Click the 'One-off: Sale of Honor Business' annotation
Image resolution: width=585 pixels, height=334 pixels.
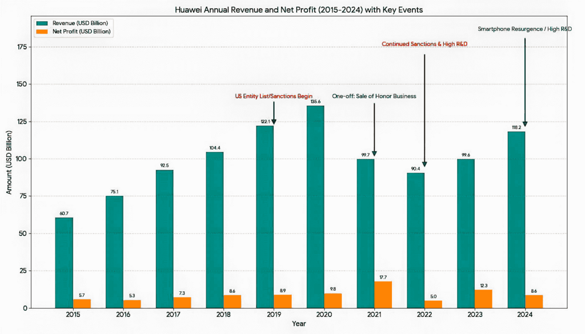coord(374,96)
